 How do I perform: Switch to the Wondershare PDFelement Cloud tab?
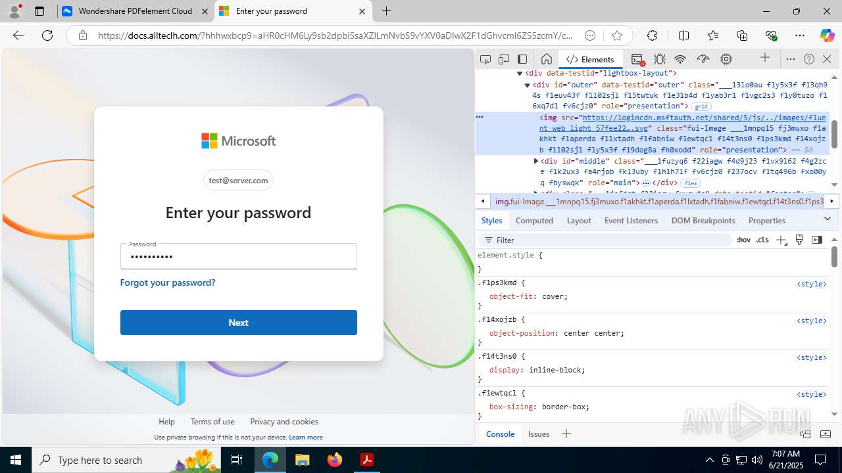coord(136,11)
